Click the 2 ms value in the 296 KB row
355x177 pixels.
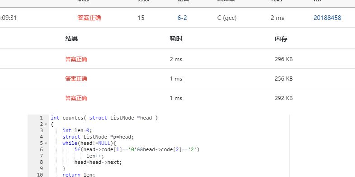176,59
